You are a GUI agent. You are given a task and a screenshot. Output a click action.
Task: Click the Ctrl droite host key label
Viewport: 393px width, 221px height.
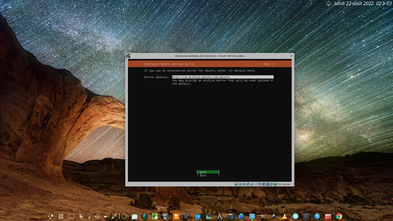(x=284, y=184)
